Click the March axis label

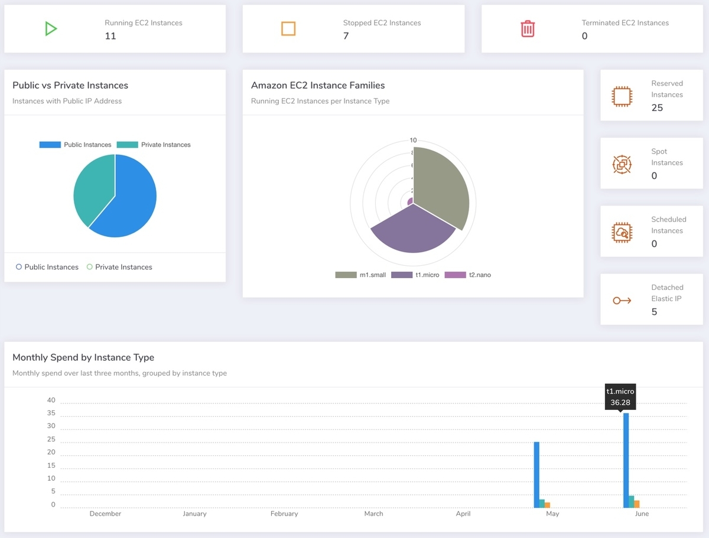click(x=373, y=514)
